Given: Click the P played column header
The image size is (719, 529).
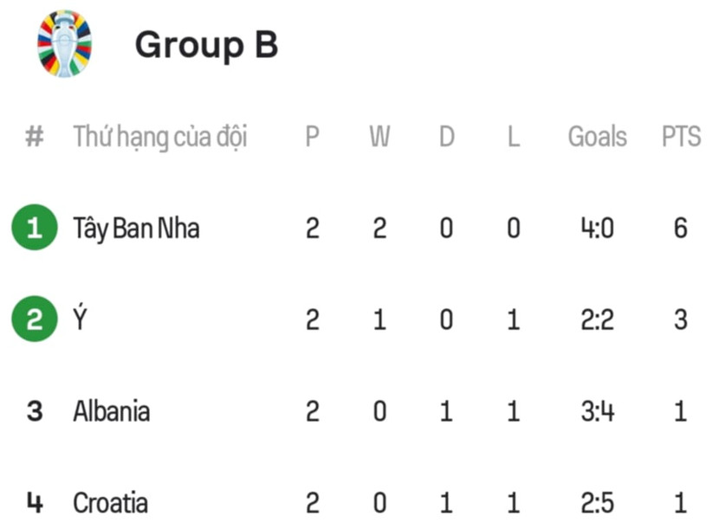Looking at the screenshot, I should (x=313, y=137).
